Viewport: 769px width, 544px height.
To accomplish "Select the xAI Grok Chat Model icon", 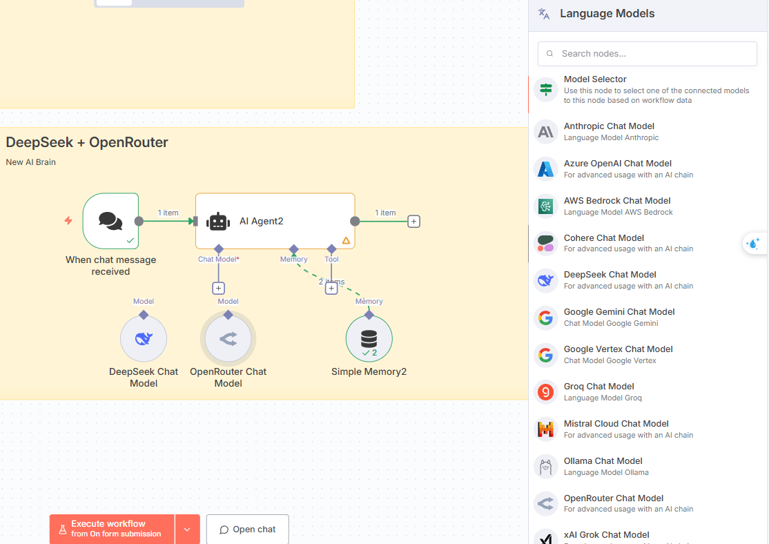I will click(x=546, y=537).
